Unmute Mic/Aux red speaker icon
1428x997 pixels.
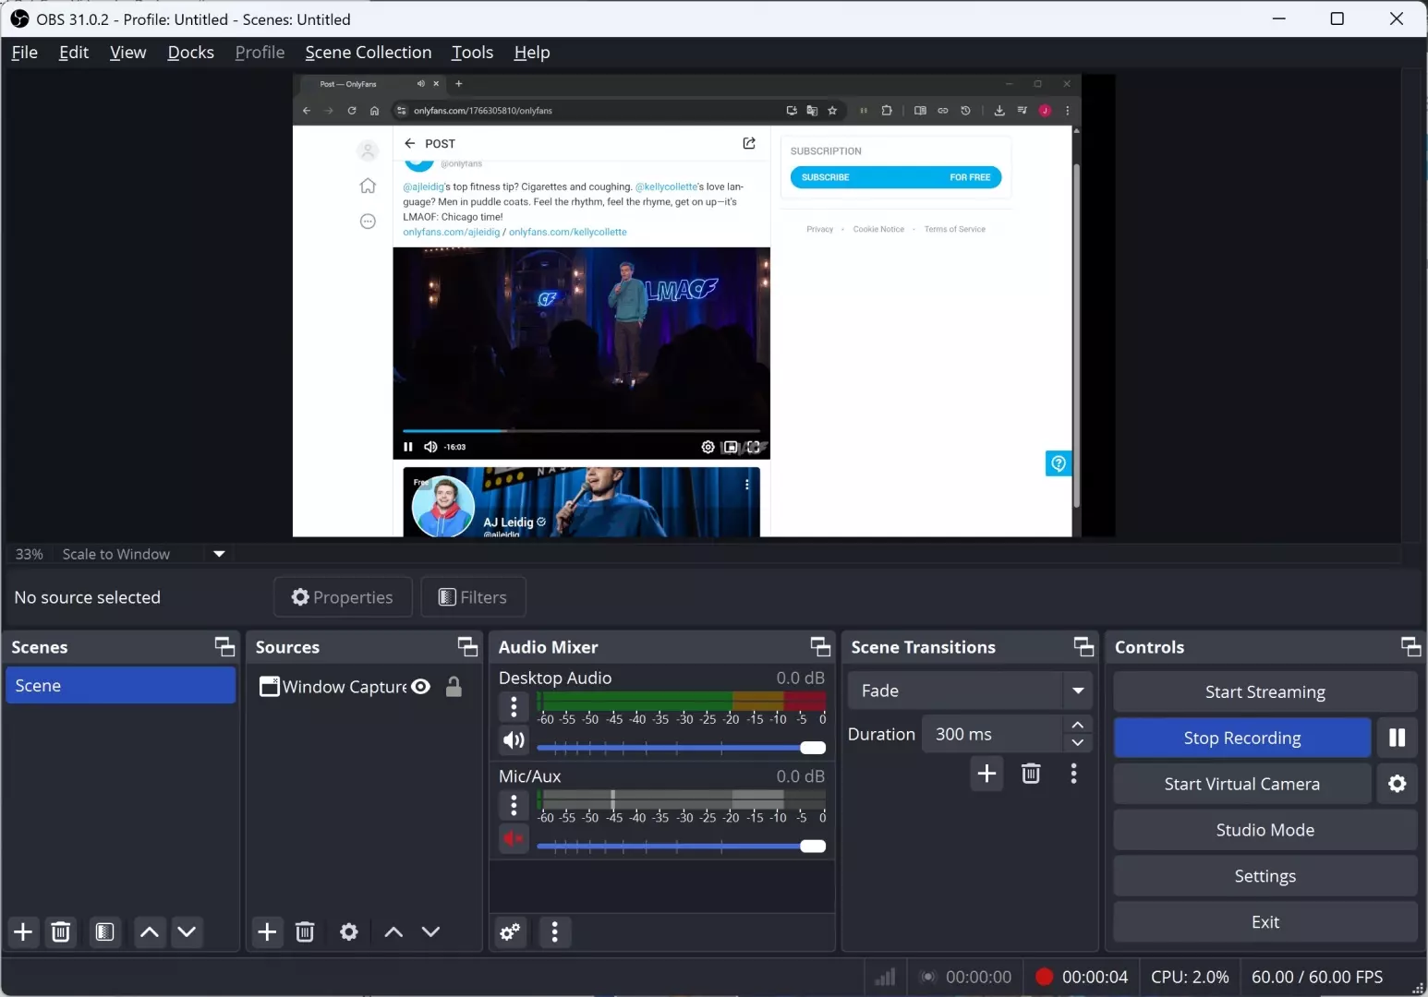point(514,839)
